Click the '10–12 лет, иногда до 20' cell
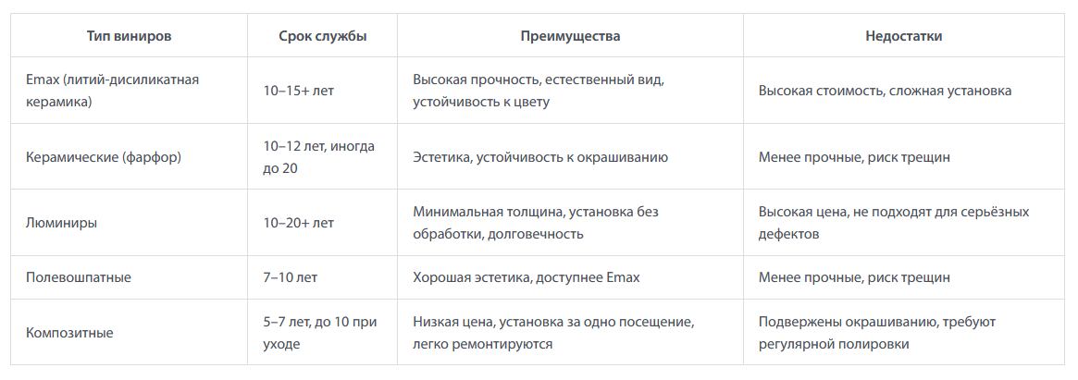Viewport: 1078px width, 380px height. 322,156
